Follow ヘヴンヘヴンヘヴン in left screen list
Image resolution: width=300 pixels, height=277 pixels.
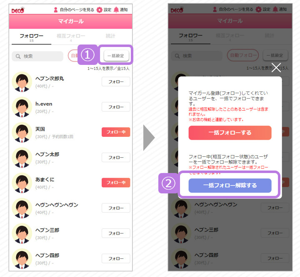116,208
